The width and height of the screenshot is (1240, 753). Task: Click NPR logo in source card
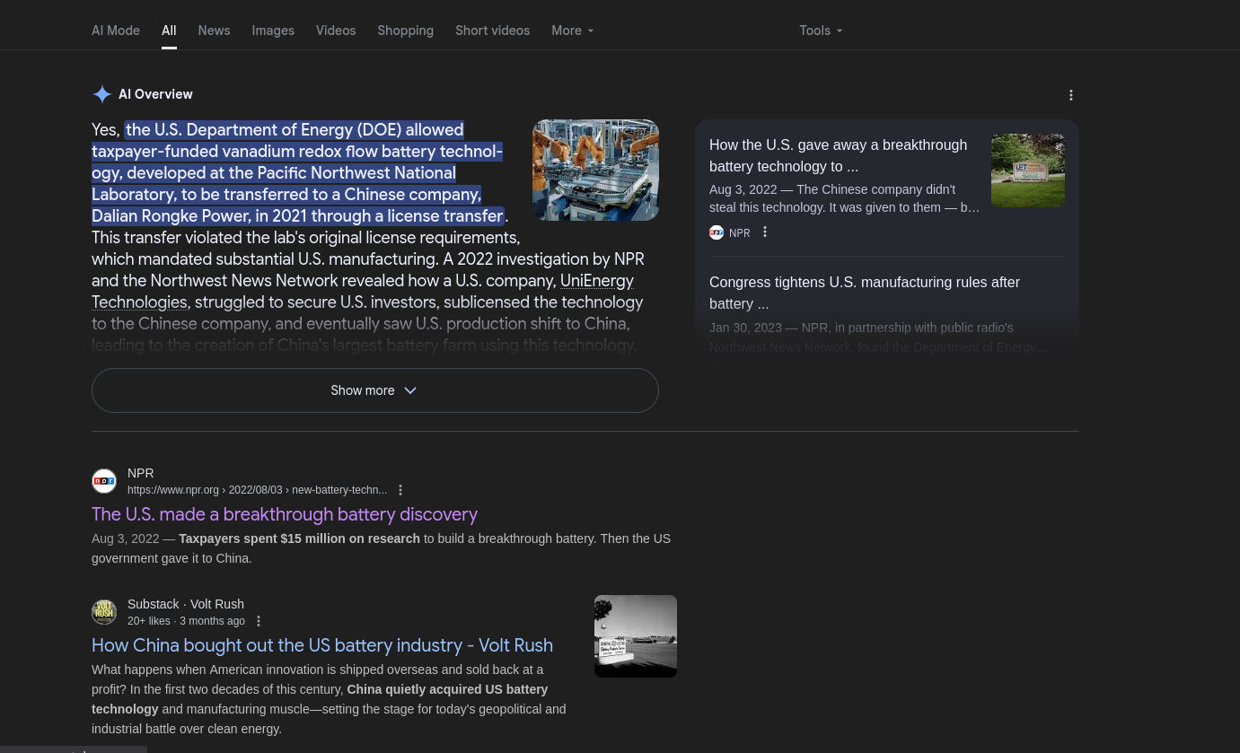[x=717, y=232]
